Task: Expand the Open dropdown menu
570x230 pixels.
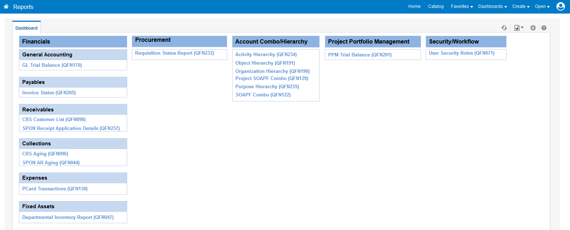Action: click(x=542, y=6)
